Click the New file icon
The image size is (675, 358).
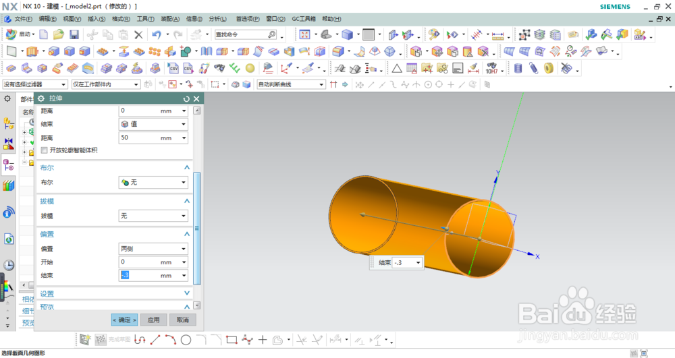(43, 34)
